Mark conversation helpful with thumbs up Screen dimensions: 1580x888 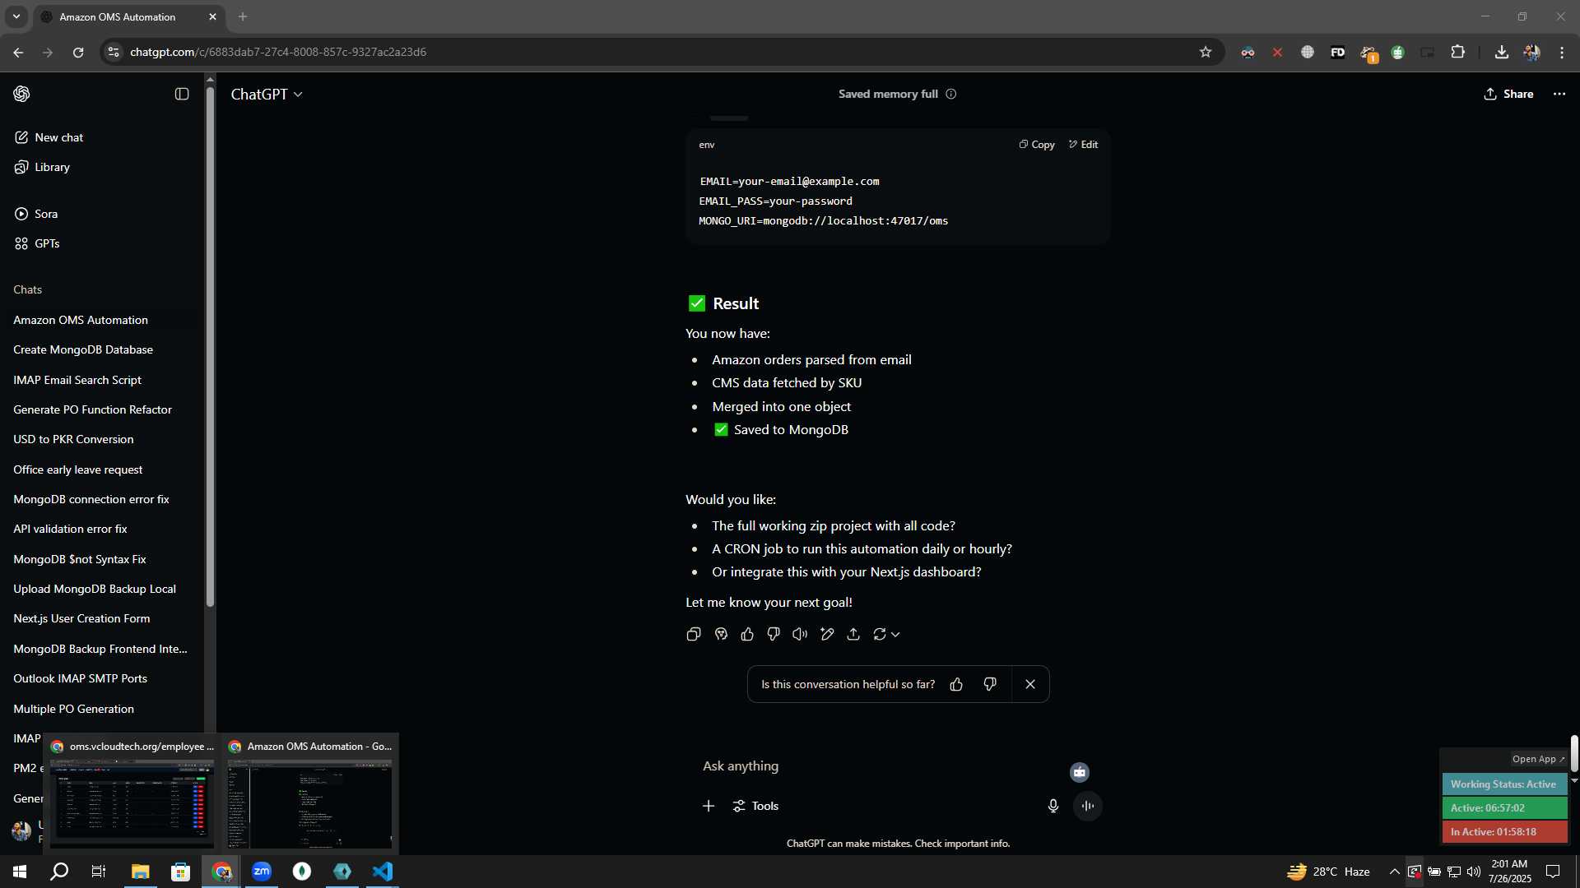(956, 684)
